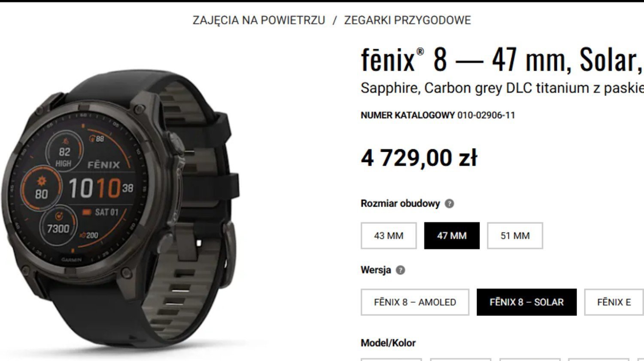Select the 43 MM case size
The width and height of the screenshot is (644, 361).
(x=389, y=236)
